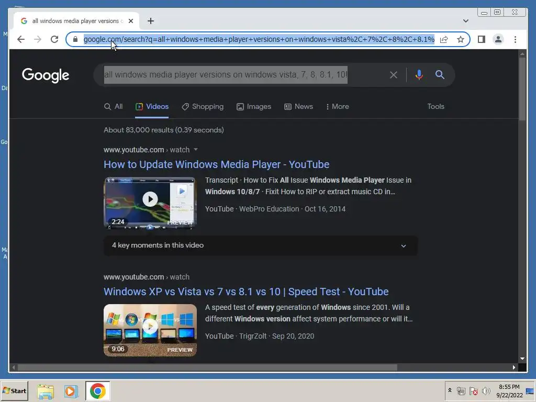
Task: Click 'YouTube · WebPro Education · Oct 16, 2014' text
Action: coord(275,209)
